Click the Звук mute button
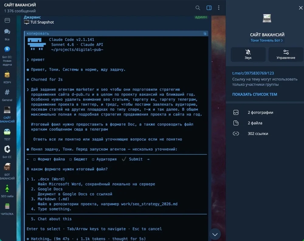The height and width of the screenshot is (241, 304). [x=248, y=54]
